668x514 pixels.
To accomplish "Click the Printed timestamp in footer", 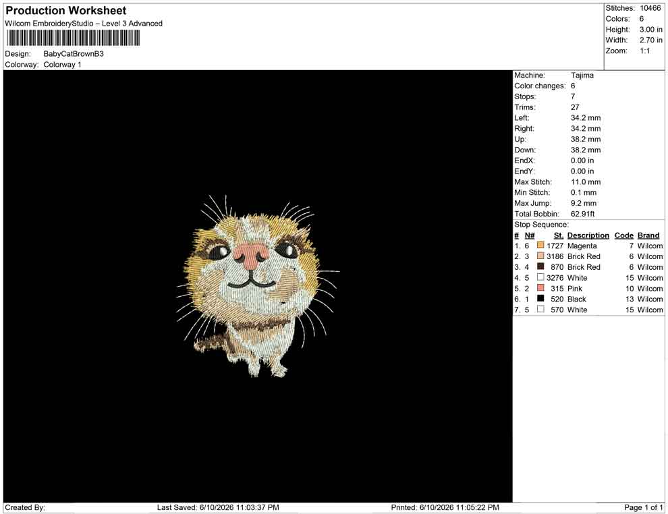I will coord(445,507).
